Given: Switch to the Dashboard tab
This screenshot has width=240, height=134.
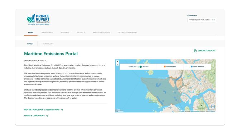Looking at the screenshot, I should click(x=47, y=32).
